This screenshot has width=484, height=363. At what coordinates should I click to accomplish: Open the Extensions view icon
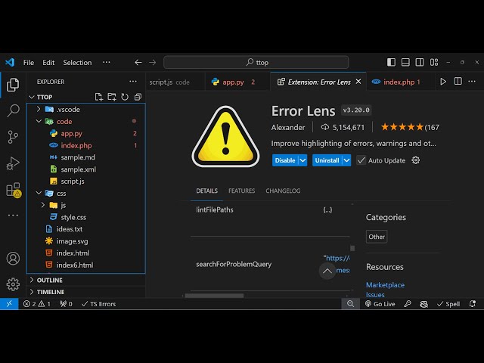click(x=13, y=190)
